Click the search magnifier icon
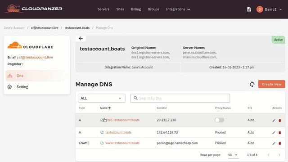The height and width of the screenshot is (162, 288). [135, 98]
